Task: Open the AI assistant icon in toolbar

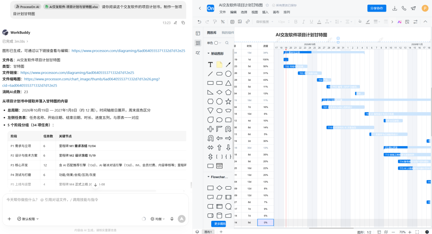Action: click(x=400, y=22)
